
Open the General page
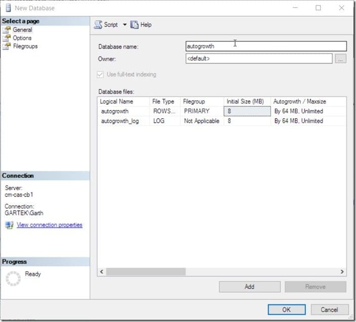click(x=22, y=30)
